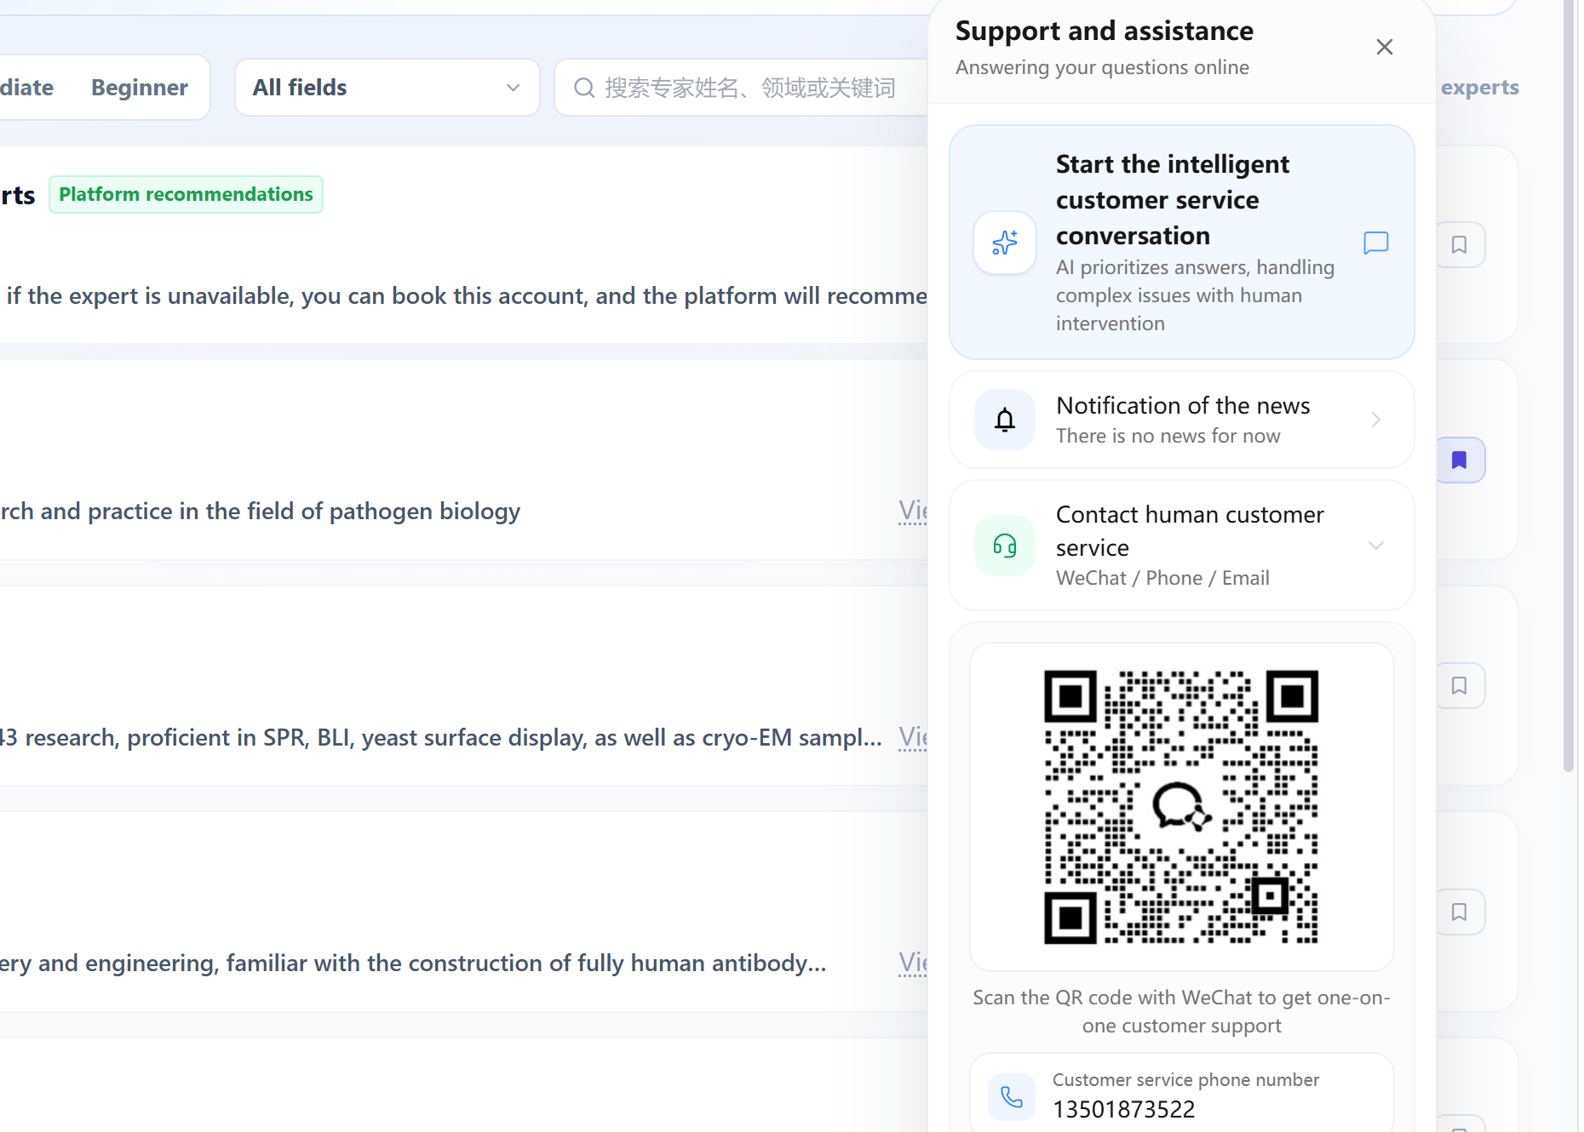The height and width of the screenshot is (1132, 1584).
Task: Click the AI sparkle icon in support panel
Action: point(1005,243)
